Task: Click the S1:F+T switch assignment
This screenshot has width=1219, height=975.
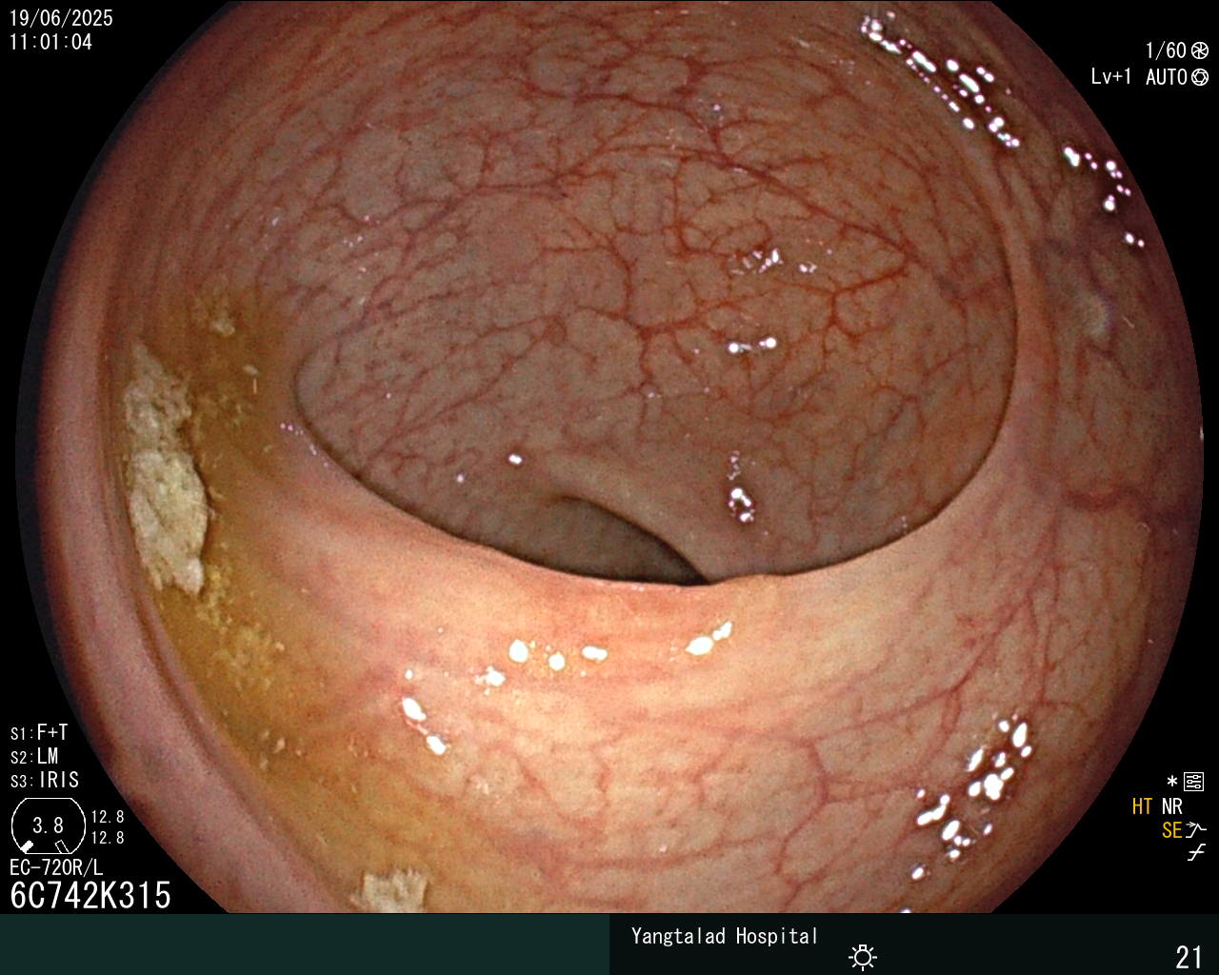Action: (39, 732)
